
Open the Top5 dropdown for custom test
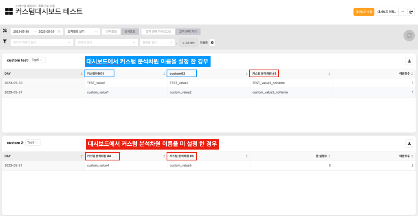pos(38,60)
